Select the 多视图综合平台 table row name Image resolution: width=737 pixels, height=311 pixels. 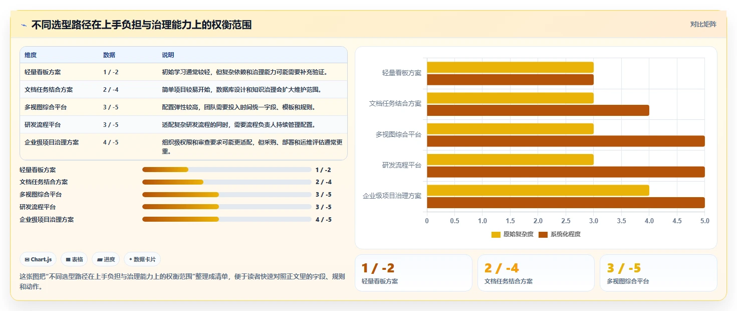[x=46, y=107]
